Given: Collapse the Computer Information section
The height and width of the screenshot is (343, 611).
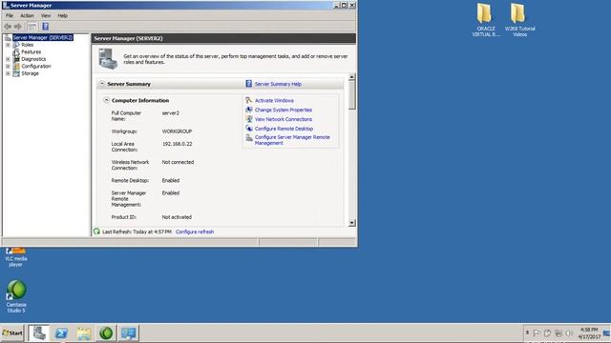Looking at the screenshot, I should pyautogui.click(x=106, y=100).
